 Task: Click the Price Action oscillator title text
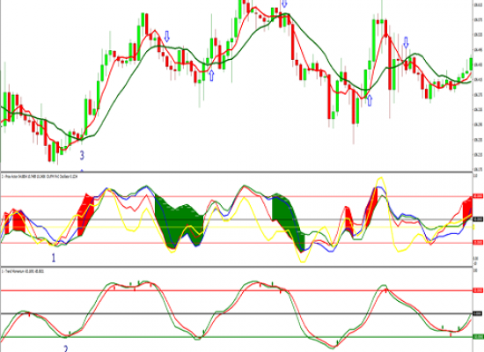40,177
